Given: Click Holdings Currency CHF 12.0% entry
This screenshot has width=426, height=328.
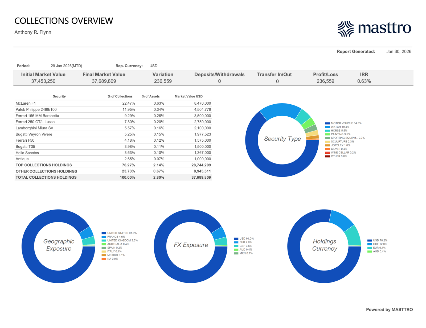Looking at the screenshot, I should coord(378,244).
